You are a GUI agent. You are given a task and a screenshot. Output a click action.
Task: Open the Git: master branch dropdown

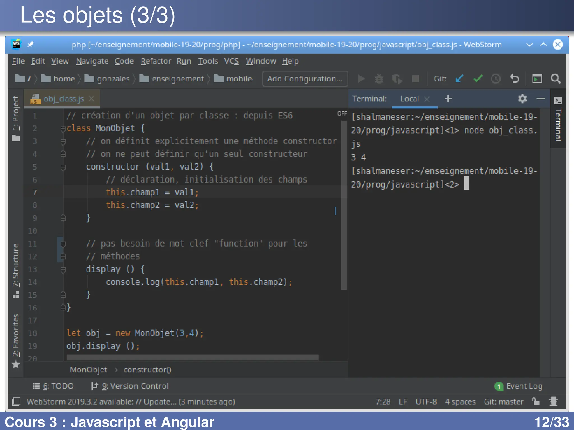coord(504,402)
